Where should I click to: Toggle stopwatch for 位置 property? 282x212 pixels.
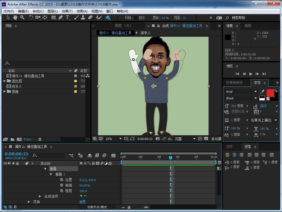tap(62, 180)
